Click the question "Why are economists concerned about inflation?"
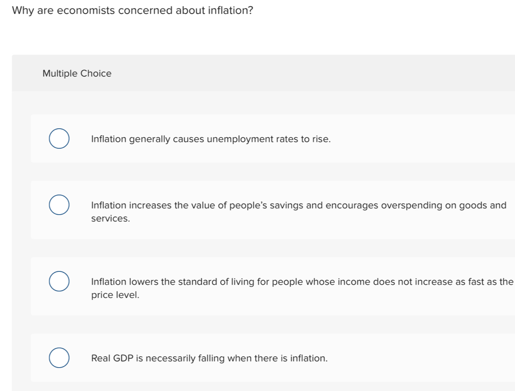The height and width of the screenshot is (391, 515). tap(133, 10)
